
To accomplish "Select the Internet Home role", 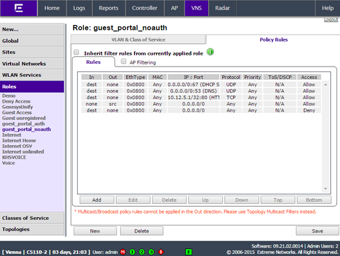I will point(19,140).
